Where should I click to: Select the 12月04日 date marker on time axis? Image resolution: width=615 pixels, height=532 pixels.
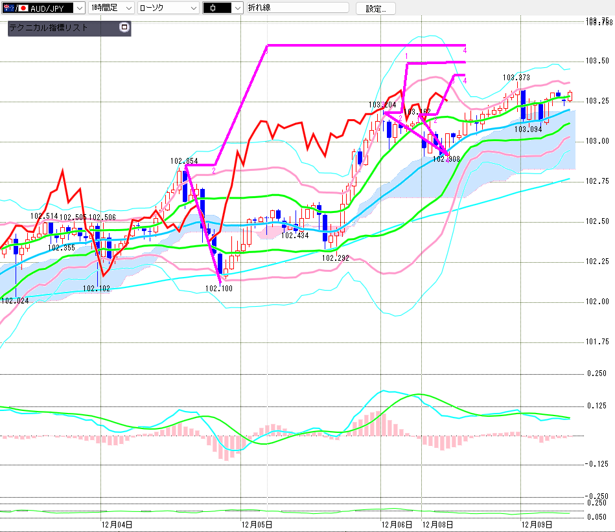pos(117,524)
